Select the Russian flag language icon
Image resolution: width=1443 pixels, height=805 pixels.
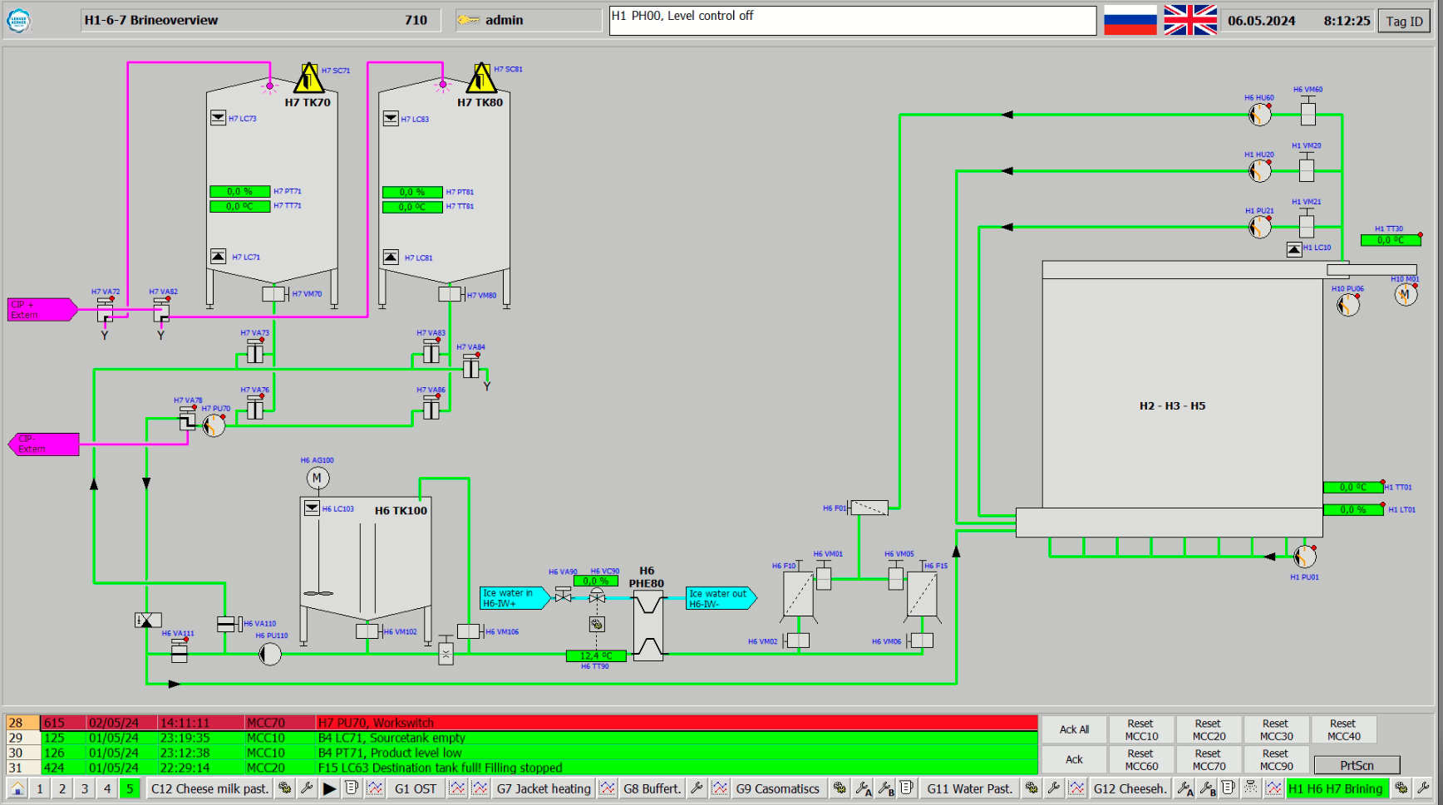[1130, 20]
